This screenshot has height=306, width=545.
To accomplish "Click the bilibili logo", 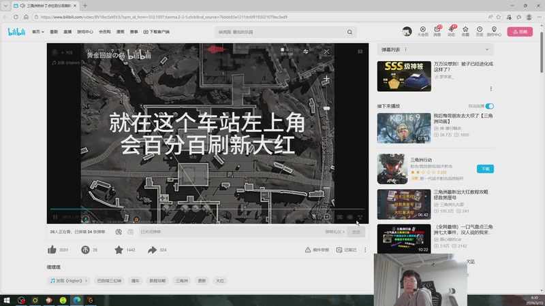I will pos(16,32).
